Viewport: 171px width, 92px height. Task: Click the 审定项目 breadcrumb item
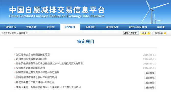click(23, 33)
